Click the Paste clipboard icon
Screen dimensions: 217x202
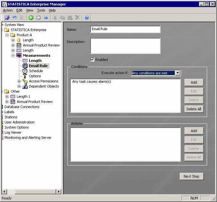(x=70, y=18)
